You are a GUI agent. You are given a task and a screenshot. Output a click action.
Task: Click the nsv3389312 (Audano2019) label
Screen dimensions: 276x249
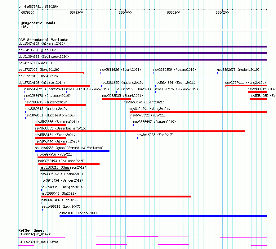46,109
